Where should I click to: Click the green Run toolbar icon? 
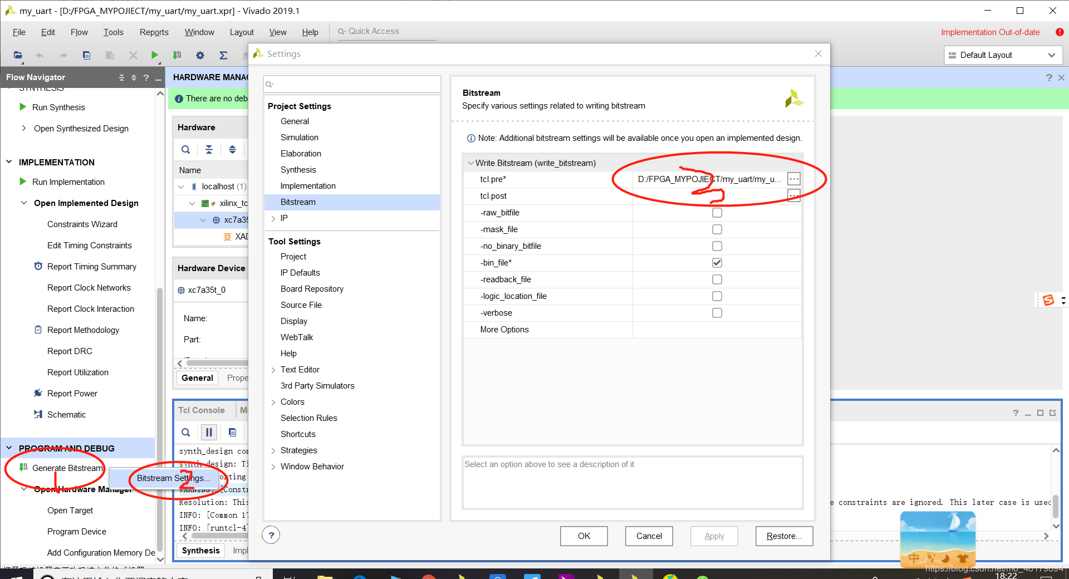click(x=154, y=55)
